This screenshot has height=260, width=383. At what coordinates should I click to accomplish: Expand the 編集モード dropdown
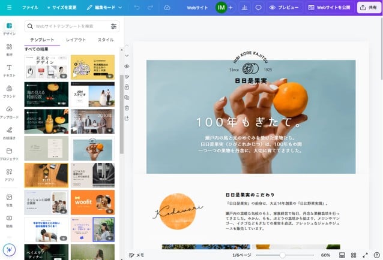(104, 8)
